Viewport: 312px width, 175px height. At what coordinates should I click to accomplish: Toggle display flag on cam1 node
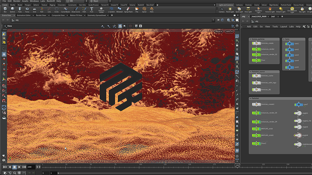click(293, 44)
